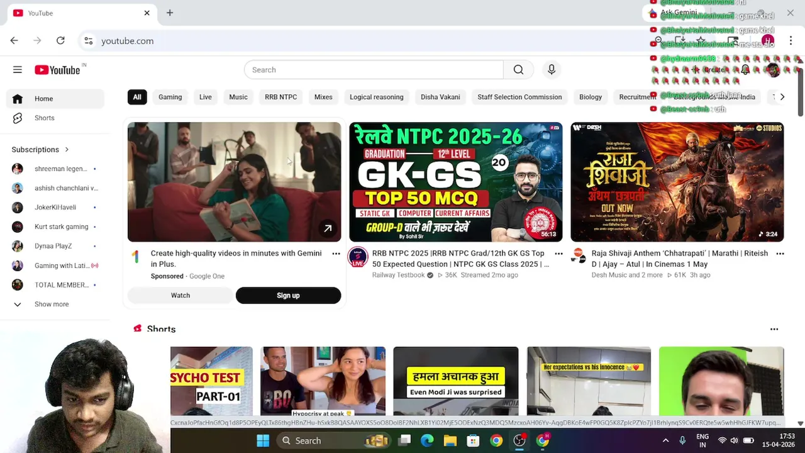This screenshot has height=453, width=805.
Task: Open File Explorer from taskbar
Action: [450, 440]
